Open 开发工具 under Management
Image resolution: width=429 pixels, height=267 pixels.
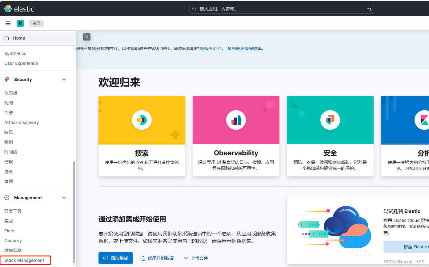[x=13, y=211]
